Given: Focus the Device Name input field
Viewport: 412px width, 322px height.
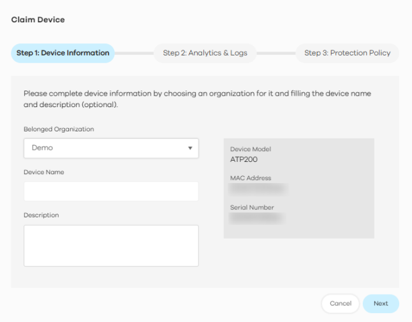Looking at the screenshot, I should 111,191.
